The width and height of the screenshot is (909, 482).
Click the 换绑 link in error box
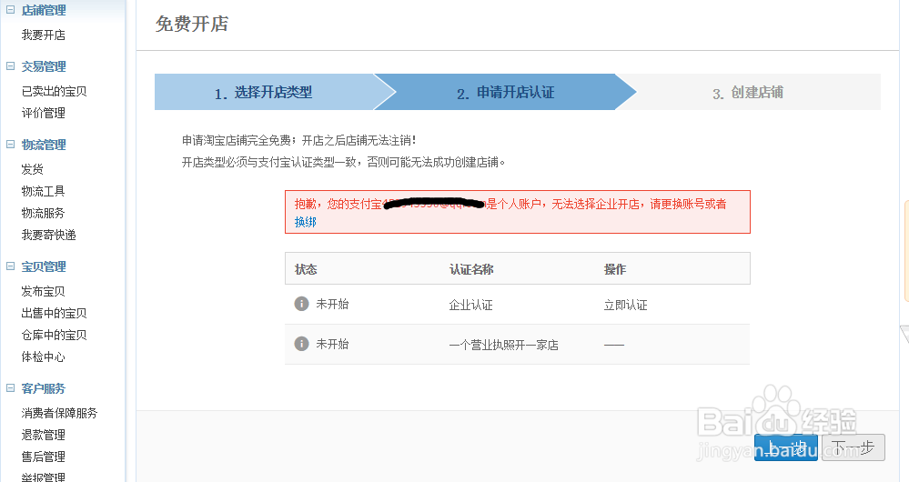pos(306,222)
